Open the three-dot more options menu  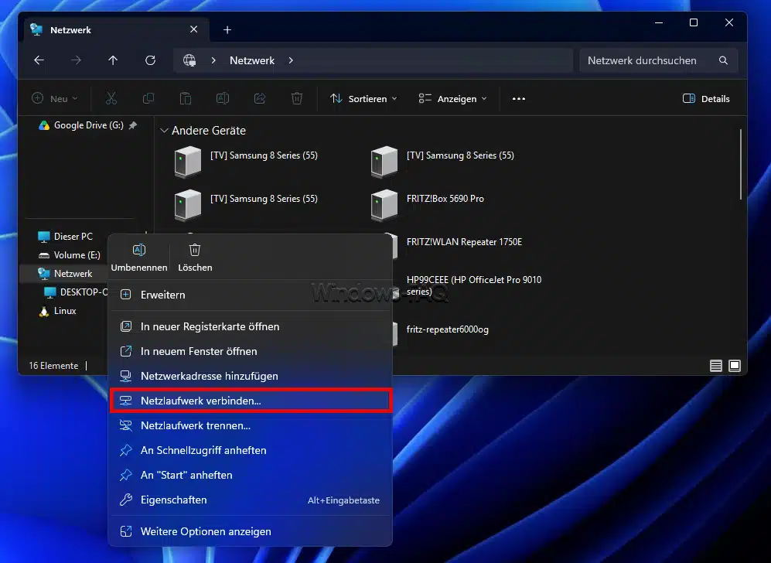point(519,99)
